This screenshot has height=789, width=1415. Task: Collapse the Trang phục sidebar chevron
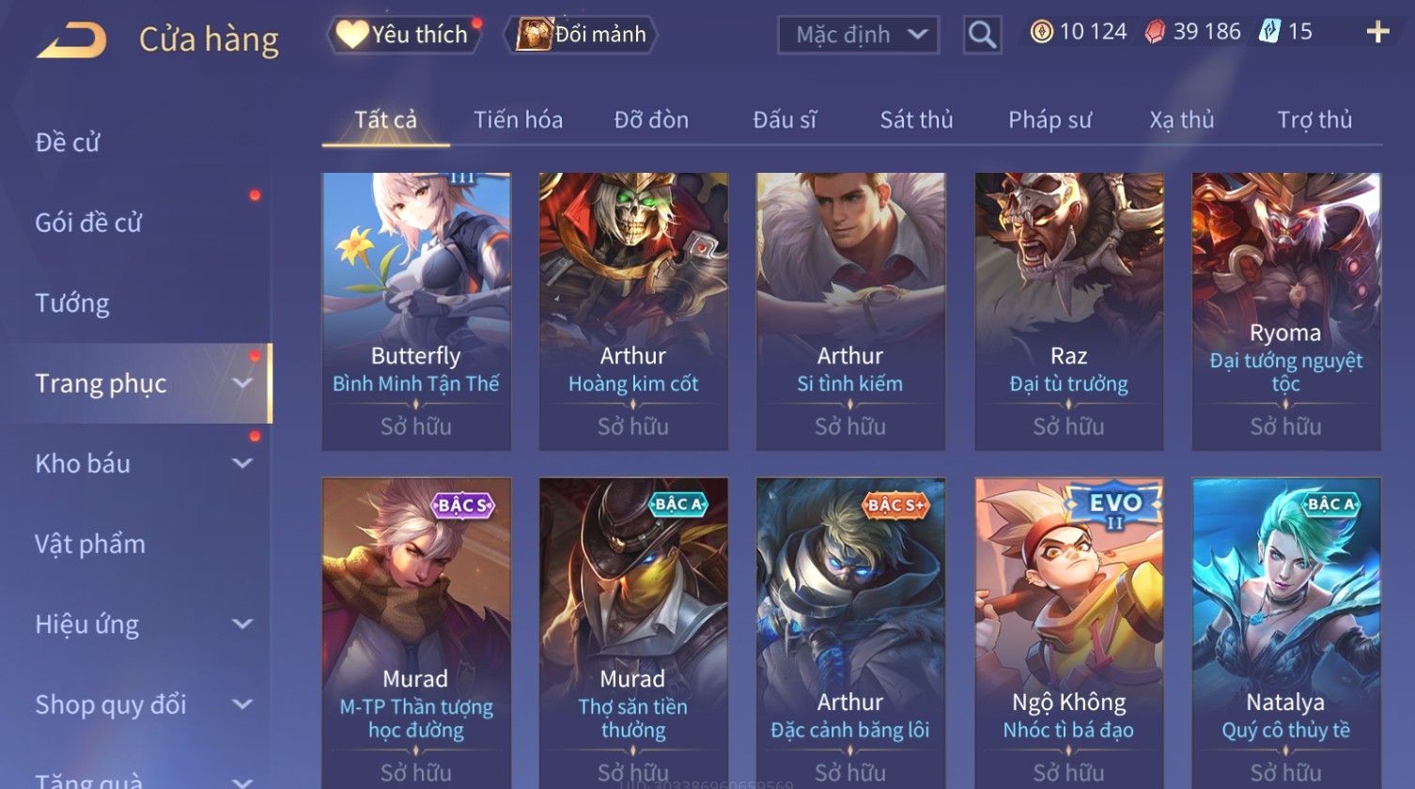[242, 383]
